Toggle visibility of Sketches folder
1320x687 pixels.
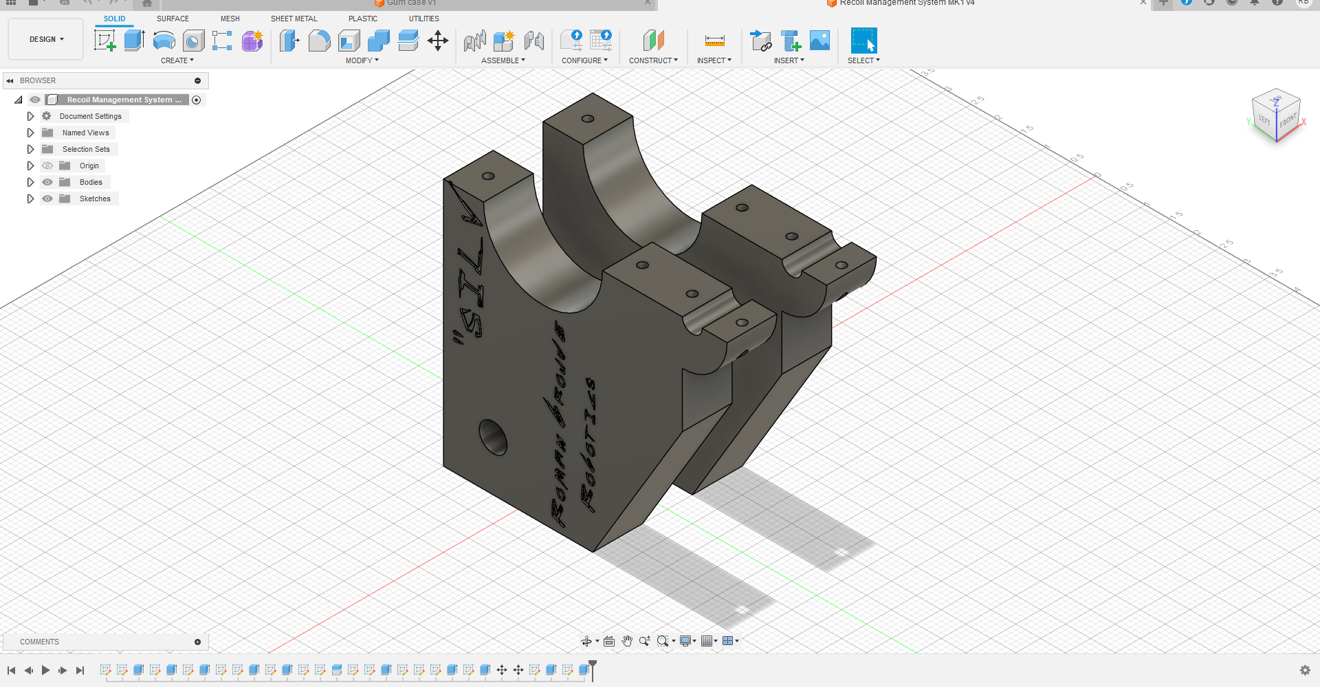click(x=47, y=199)
